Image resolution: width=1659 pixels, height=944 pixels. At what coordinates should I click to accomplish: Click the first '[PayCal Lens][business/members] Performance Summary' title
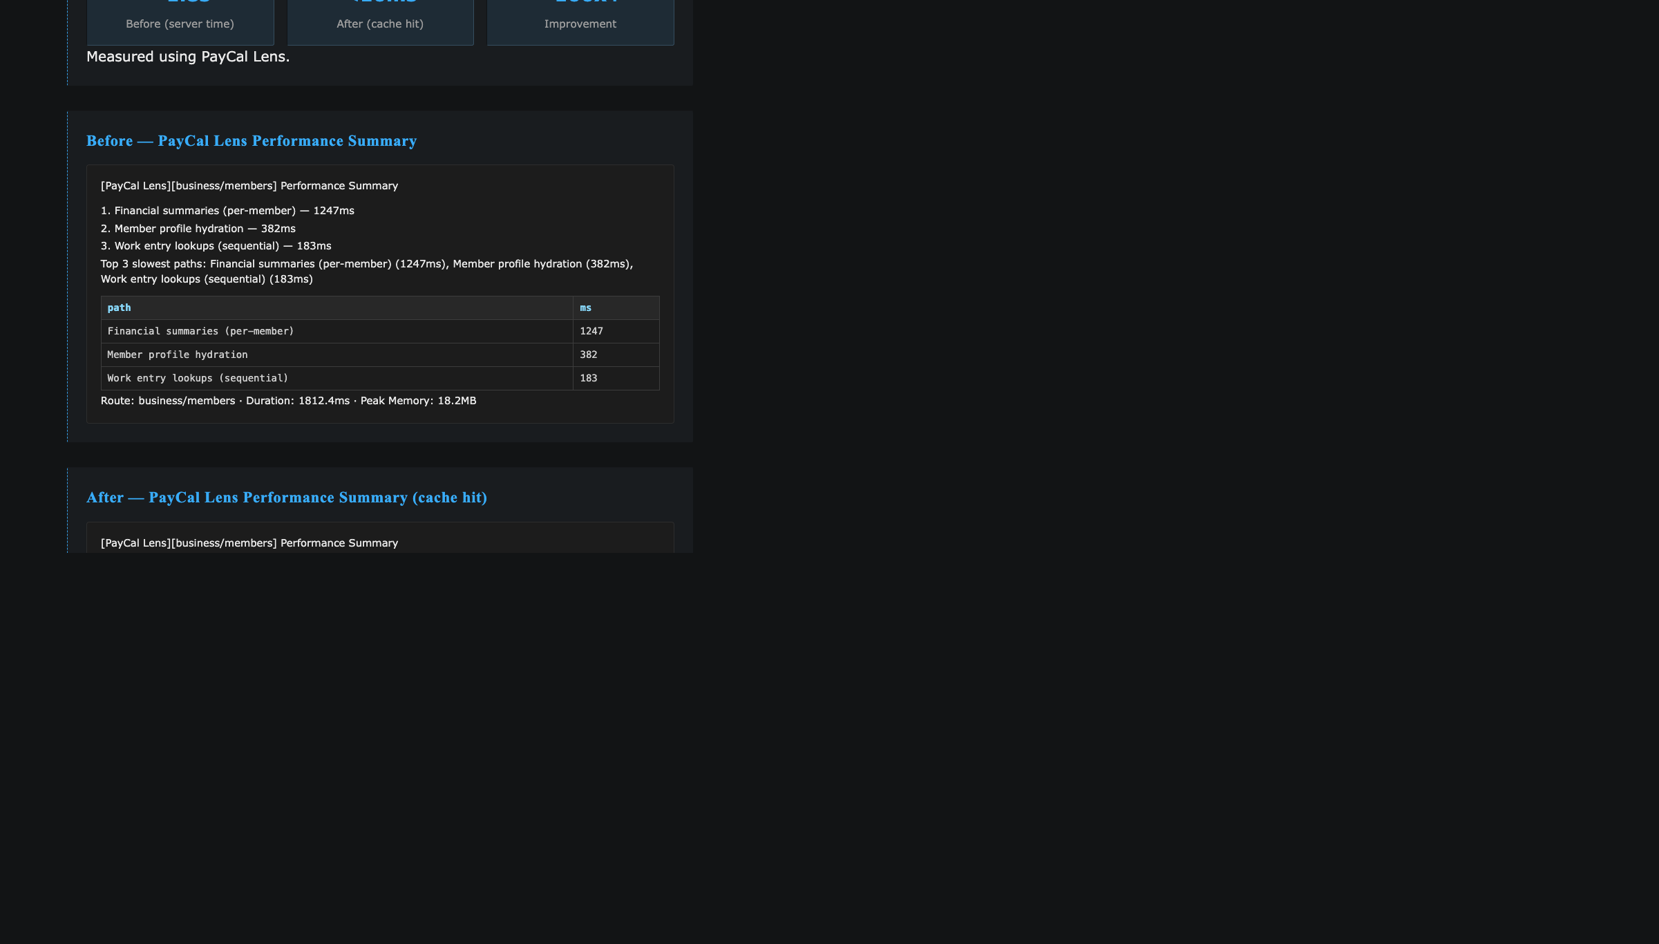point(249,186)
